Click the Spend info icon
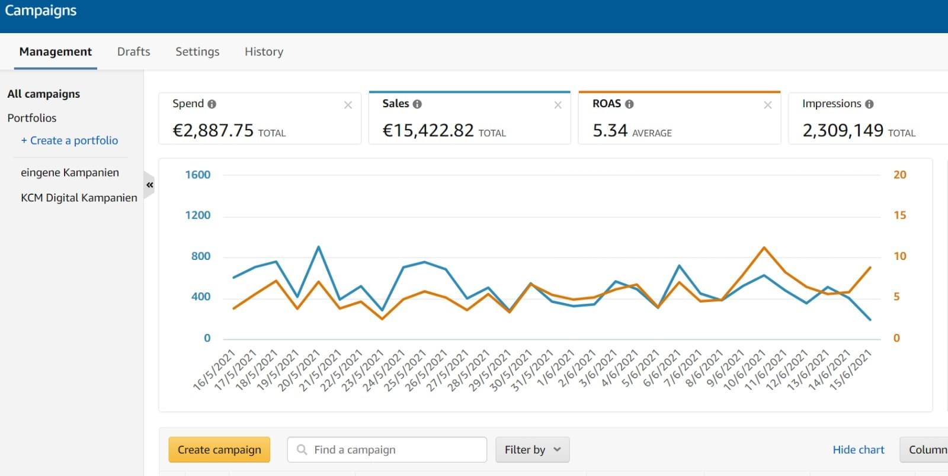948x476 pixels. pos(212,104)
